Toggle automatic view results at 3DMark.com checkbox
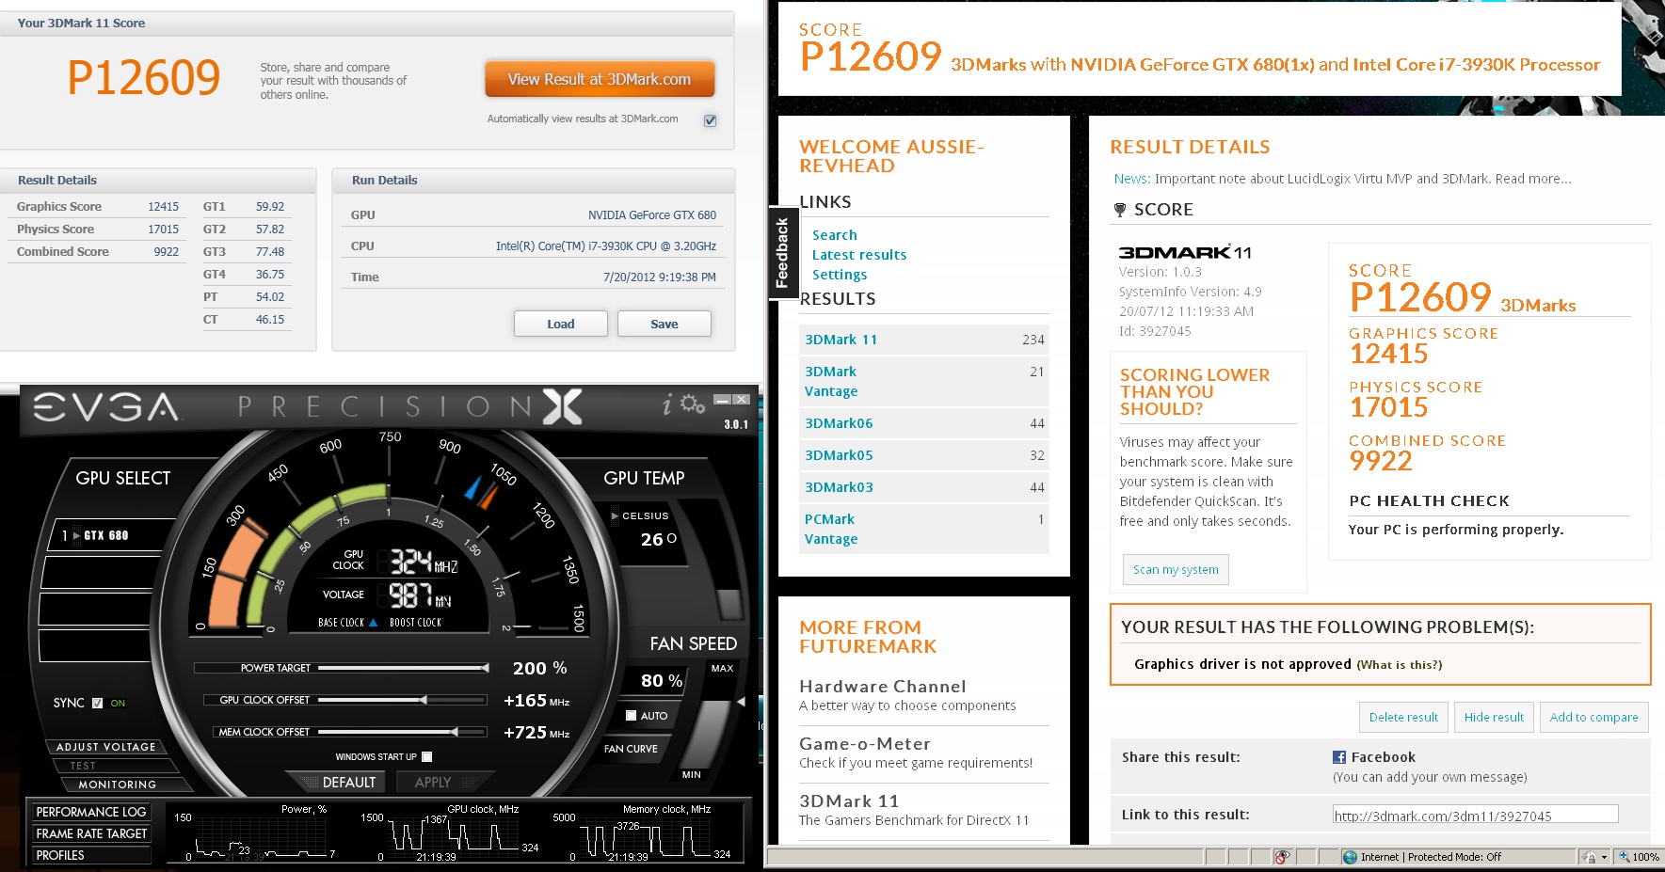Image resolution: width=1665 pixels, height=872 pixels. pos(711,120)
